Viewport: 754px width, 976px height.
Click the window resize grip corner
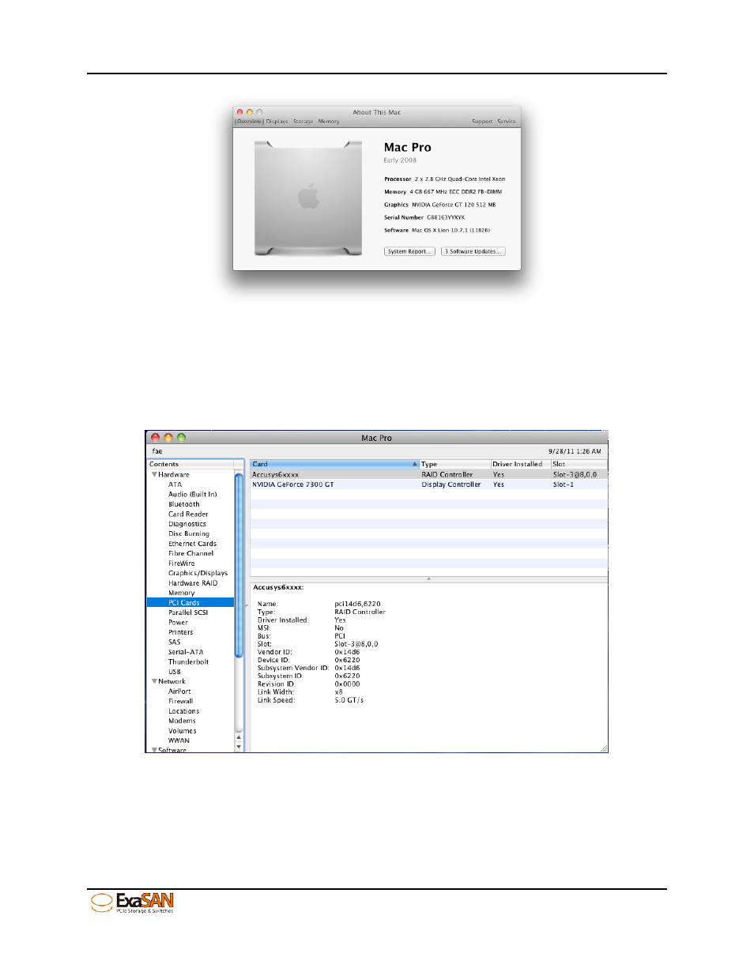tap(604, 748)
